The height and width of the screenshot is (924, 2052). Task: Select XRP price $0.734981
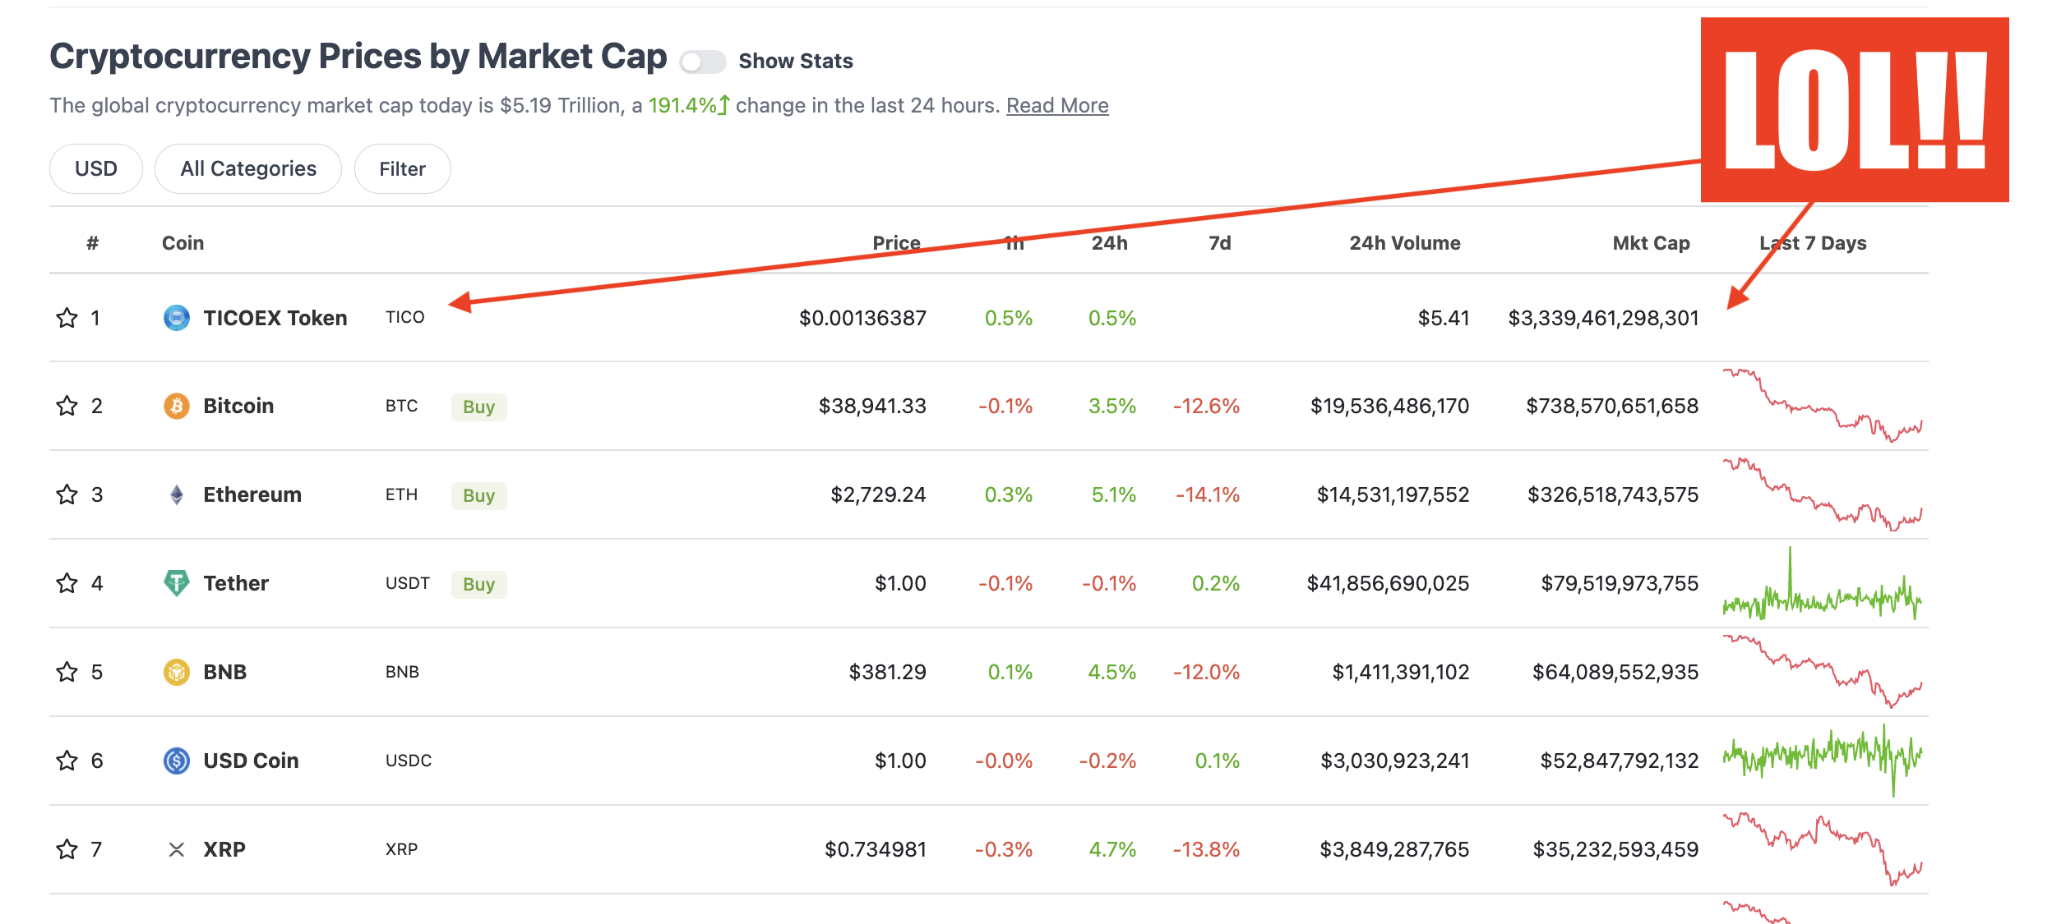pyautogui.click(x=876, y=849)
